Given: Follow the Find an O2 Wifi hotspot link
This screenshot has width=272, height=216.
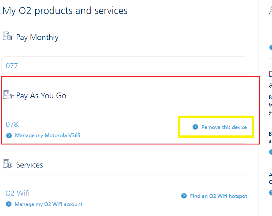Looking at the screenshot, I should [x=219, y=196].
